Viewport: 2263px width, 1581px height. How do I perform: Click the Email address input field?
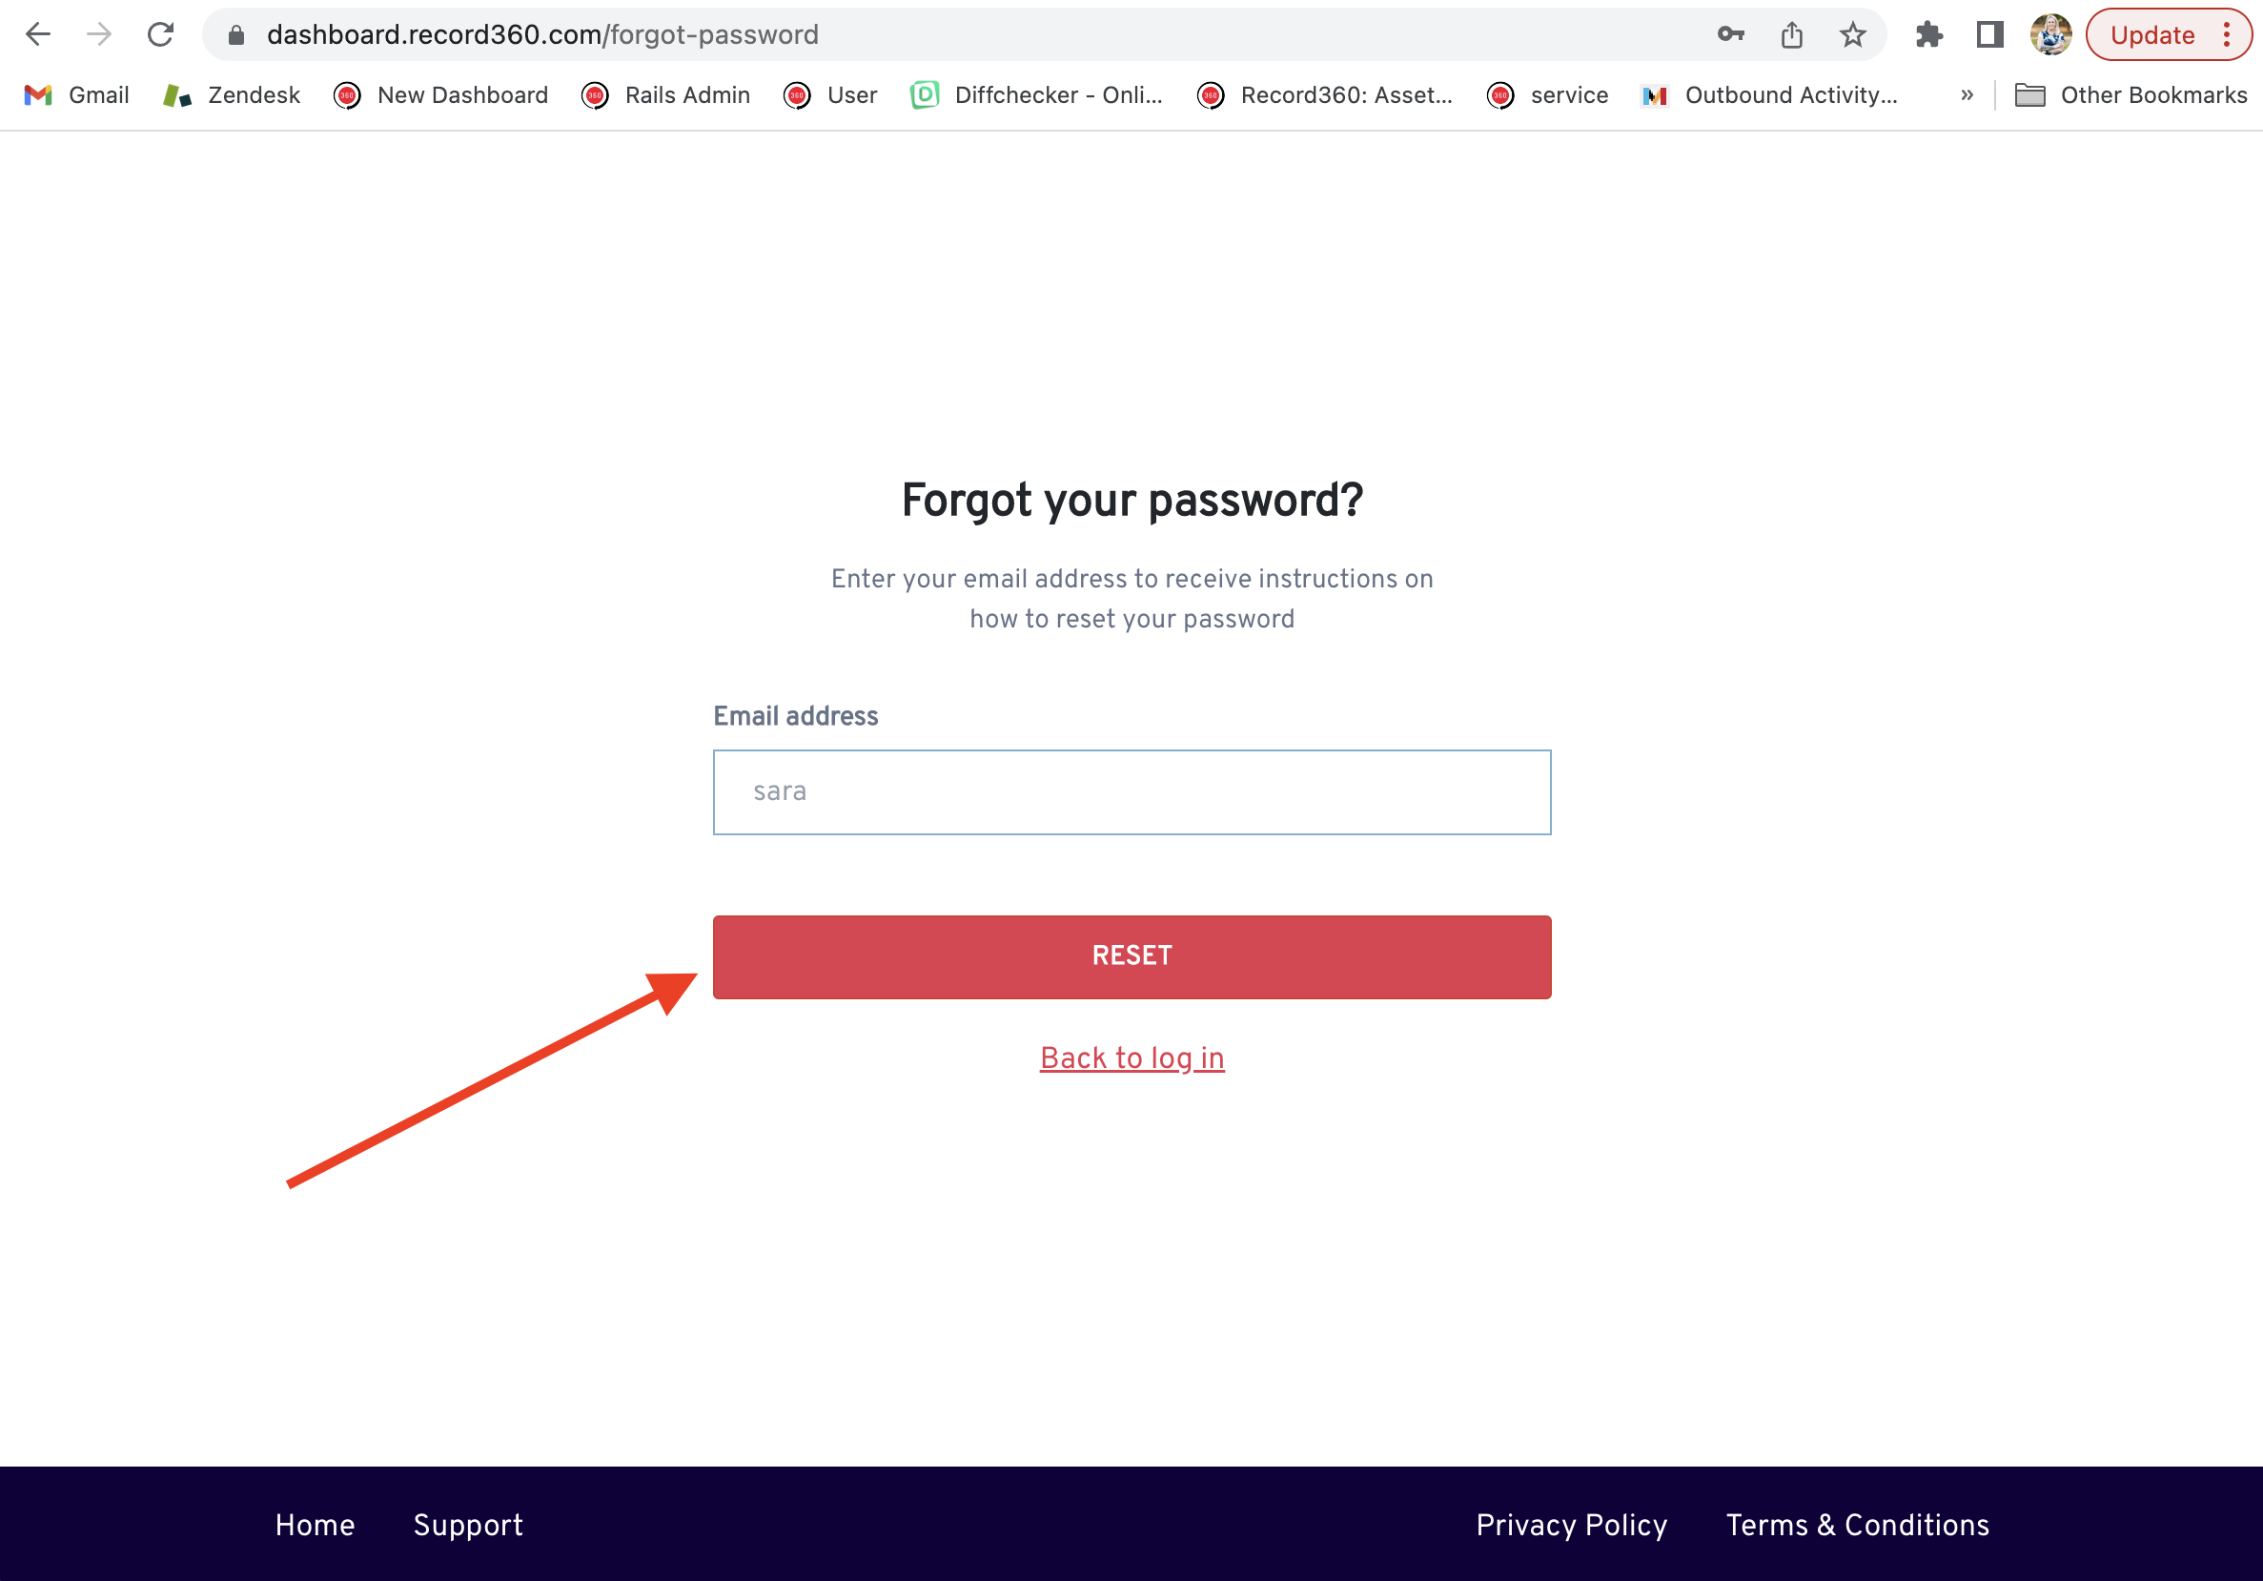pyautogui.click(x=1131, y=791)
